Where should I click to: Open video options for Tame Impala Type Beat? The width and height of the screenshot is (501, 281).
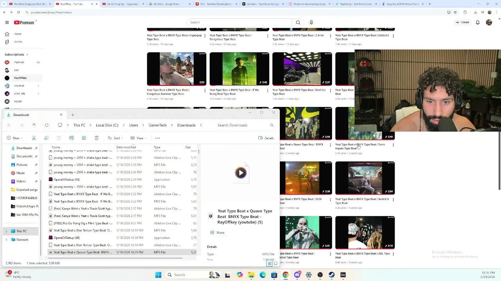pyautogui.click(x=393, y=145)
